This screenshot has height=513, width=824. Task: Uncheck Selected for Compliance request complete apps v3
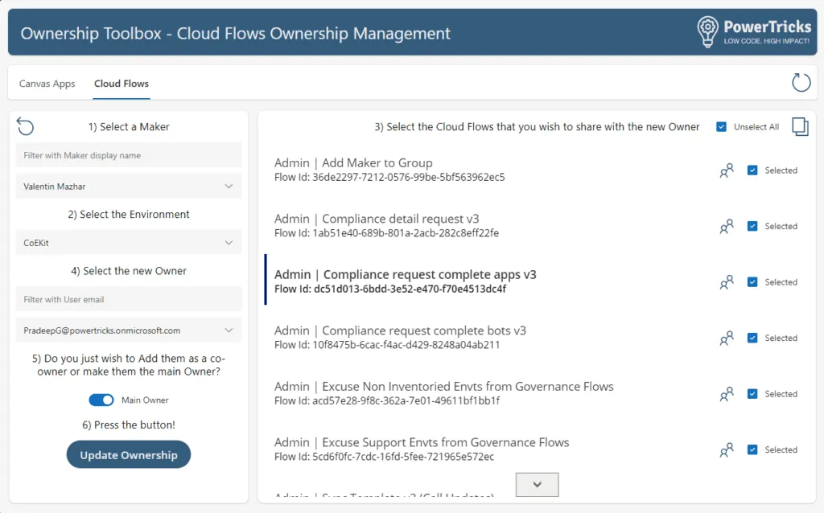point(752,282)
